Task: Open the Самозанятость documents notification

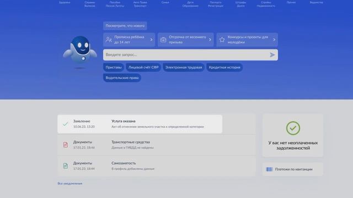Action: pyautogui.click(x=157, y=166)
